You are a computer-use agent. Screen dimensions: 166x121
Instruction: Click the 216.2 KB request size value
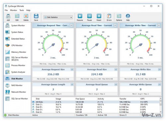click(53, 74)
